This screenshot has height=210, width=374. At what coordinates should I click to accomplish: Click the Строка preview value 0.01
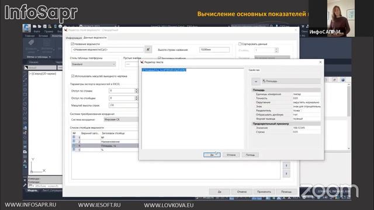(x=306, y=132)
